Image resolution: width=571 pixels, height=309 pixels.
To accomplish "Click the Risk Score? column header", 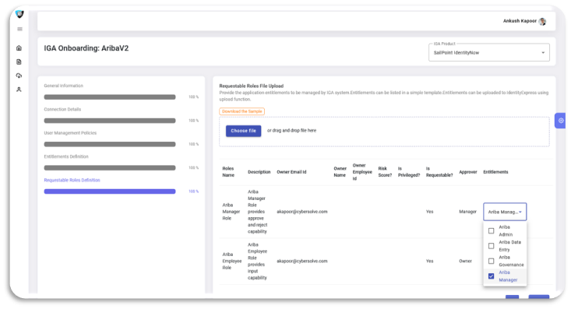I will (385, 172).
